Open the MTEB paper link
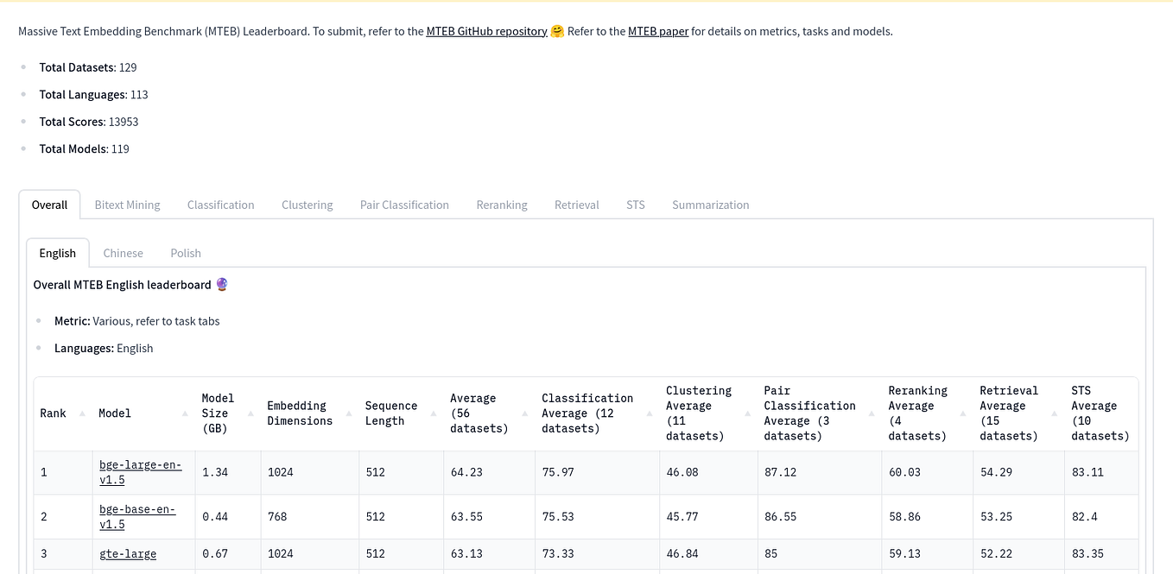 coord(658,31)
